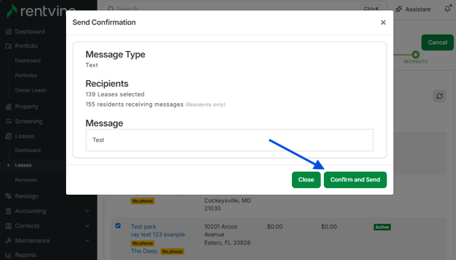Open the notifications bell

(447, 9)
